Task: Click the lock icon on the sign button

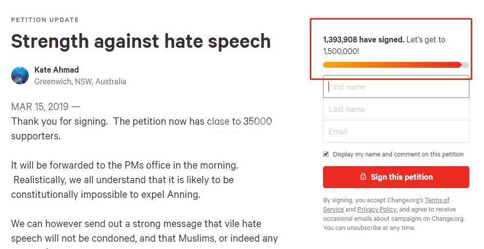Action: [363, 177]
